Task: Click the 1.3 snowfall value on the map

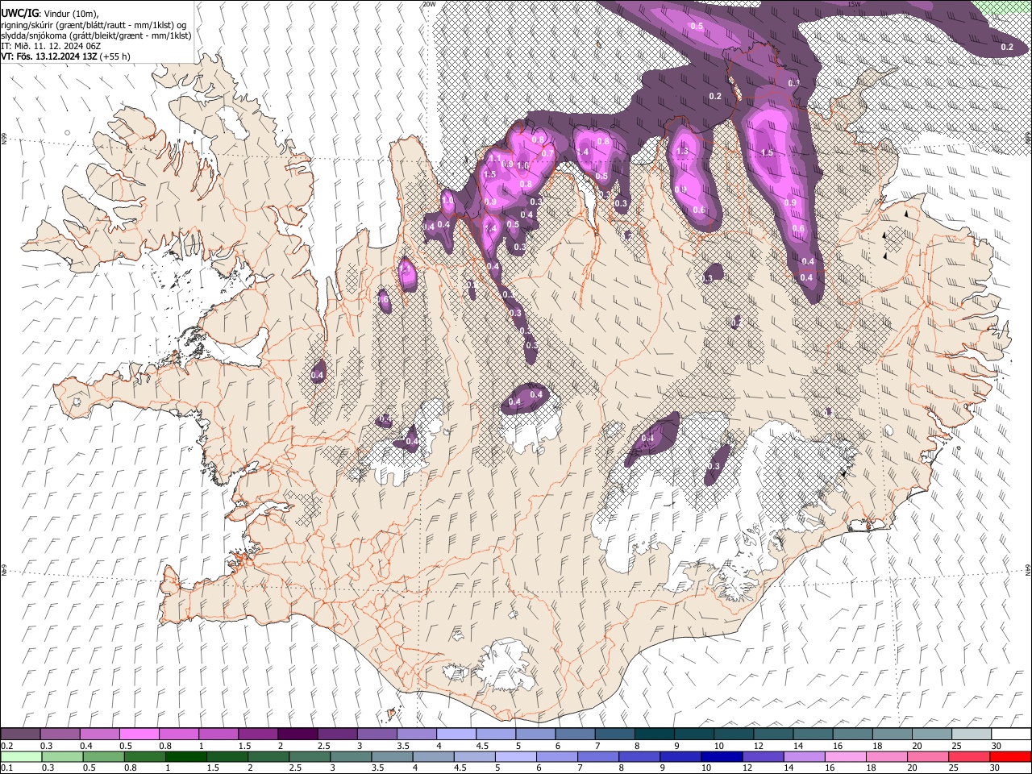Action: 683,152
